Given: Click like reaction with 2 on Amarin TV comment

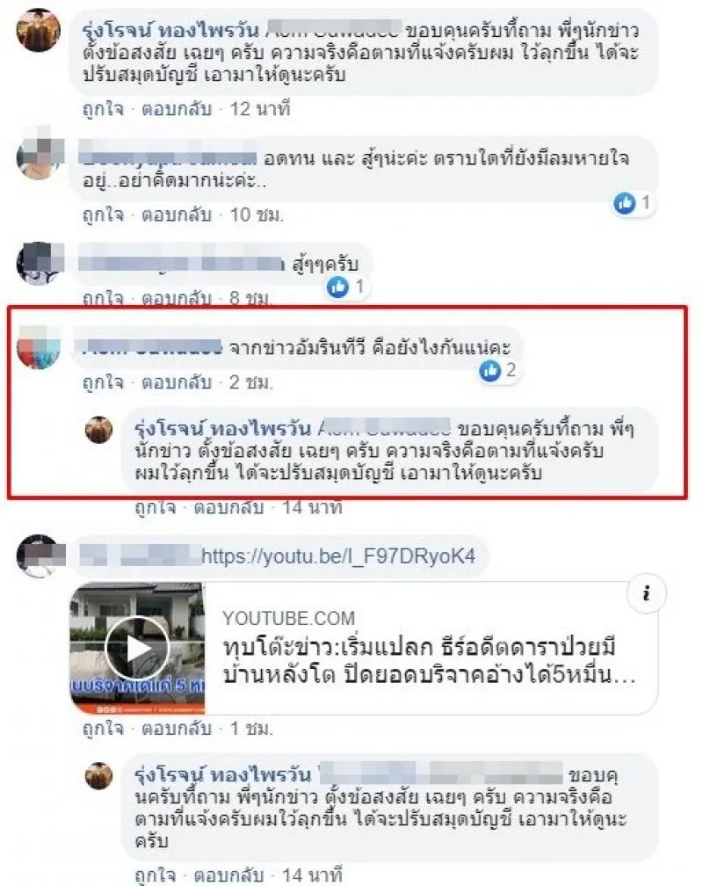Looking at the screenshot, I should click(490, 371).
